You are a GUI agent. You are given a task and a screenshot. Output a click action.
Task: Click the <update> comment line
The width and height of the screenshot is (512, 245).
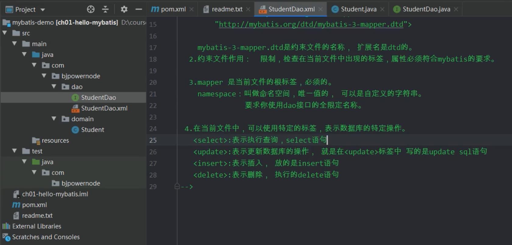(x=340, y=151)
